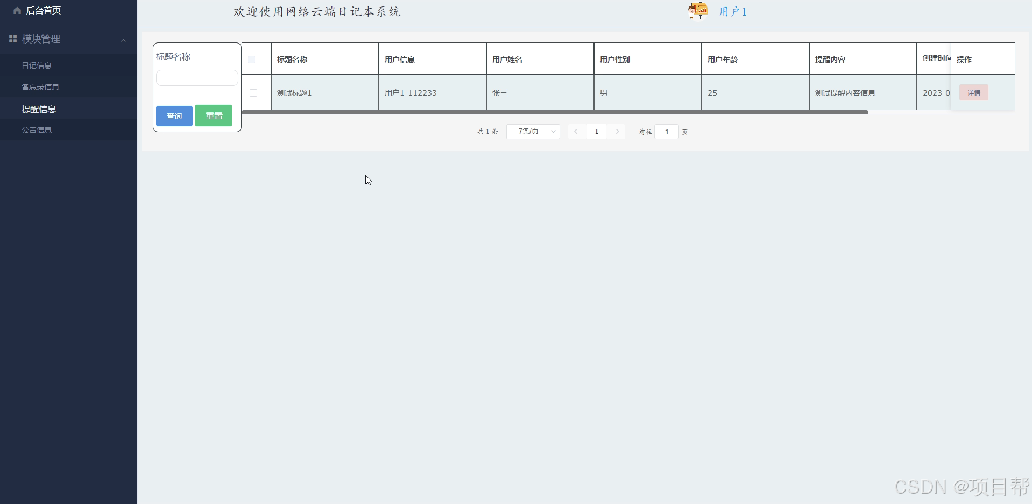
Task: Open 详情 for the 测试标题1 row
Action: pos(974,93)
